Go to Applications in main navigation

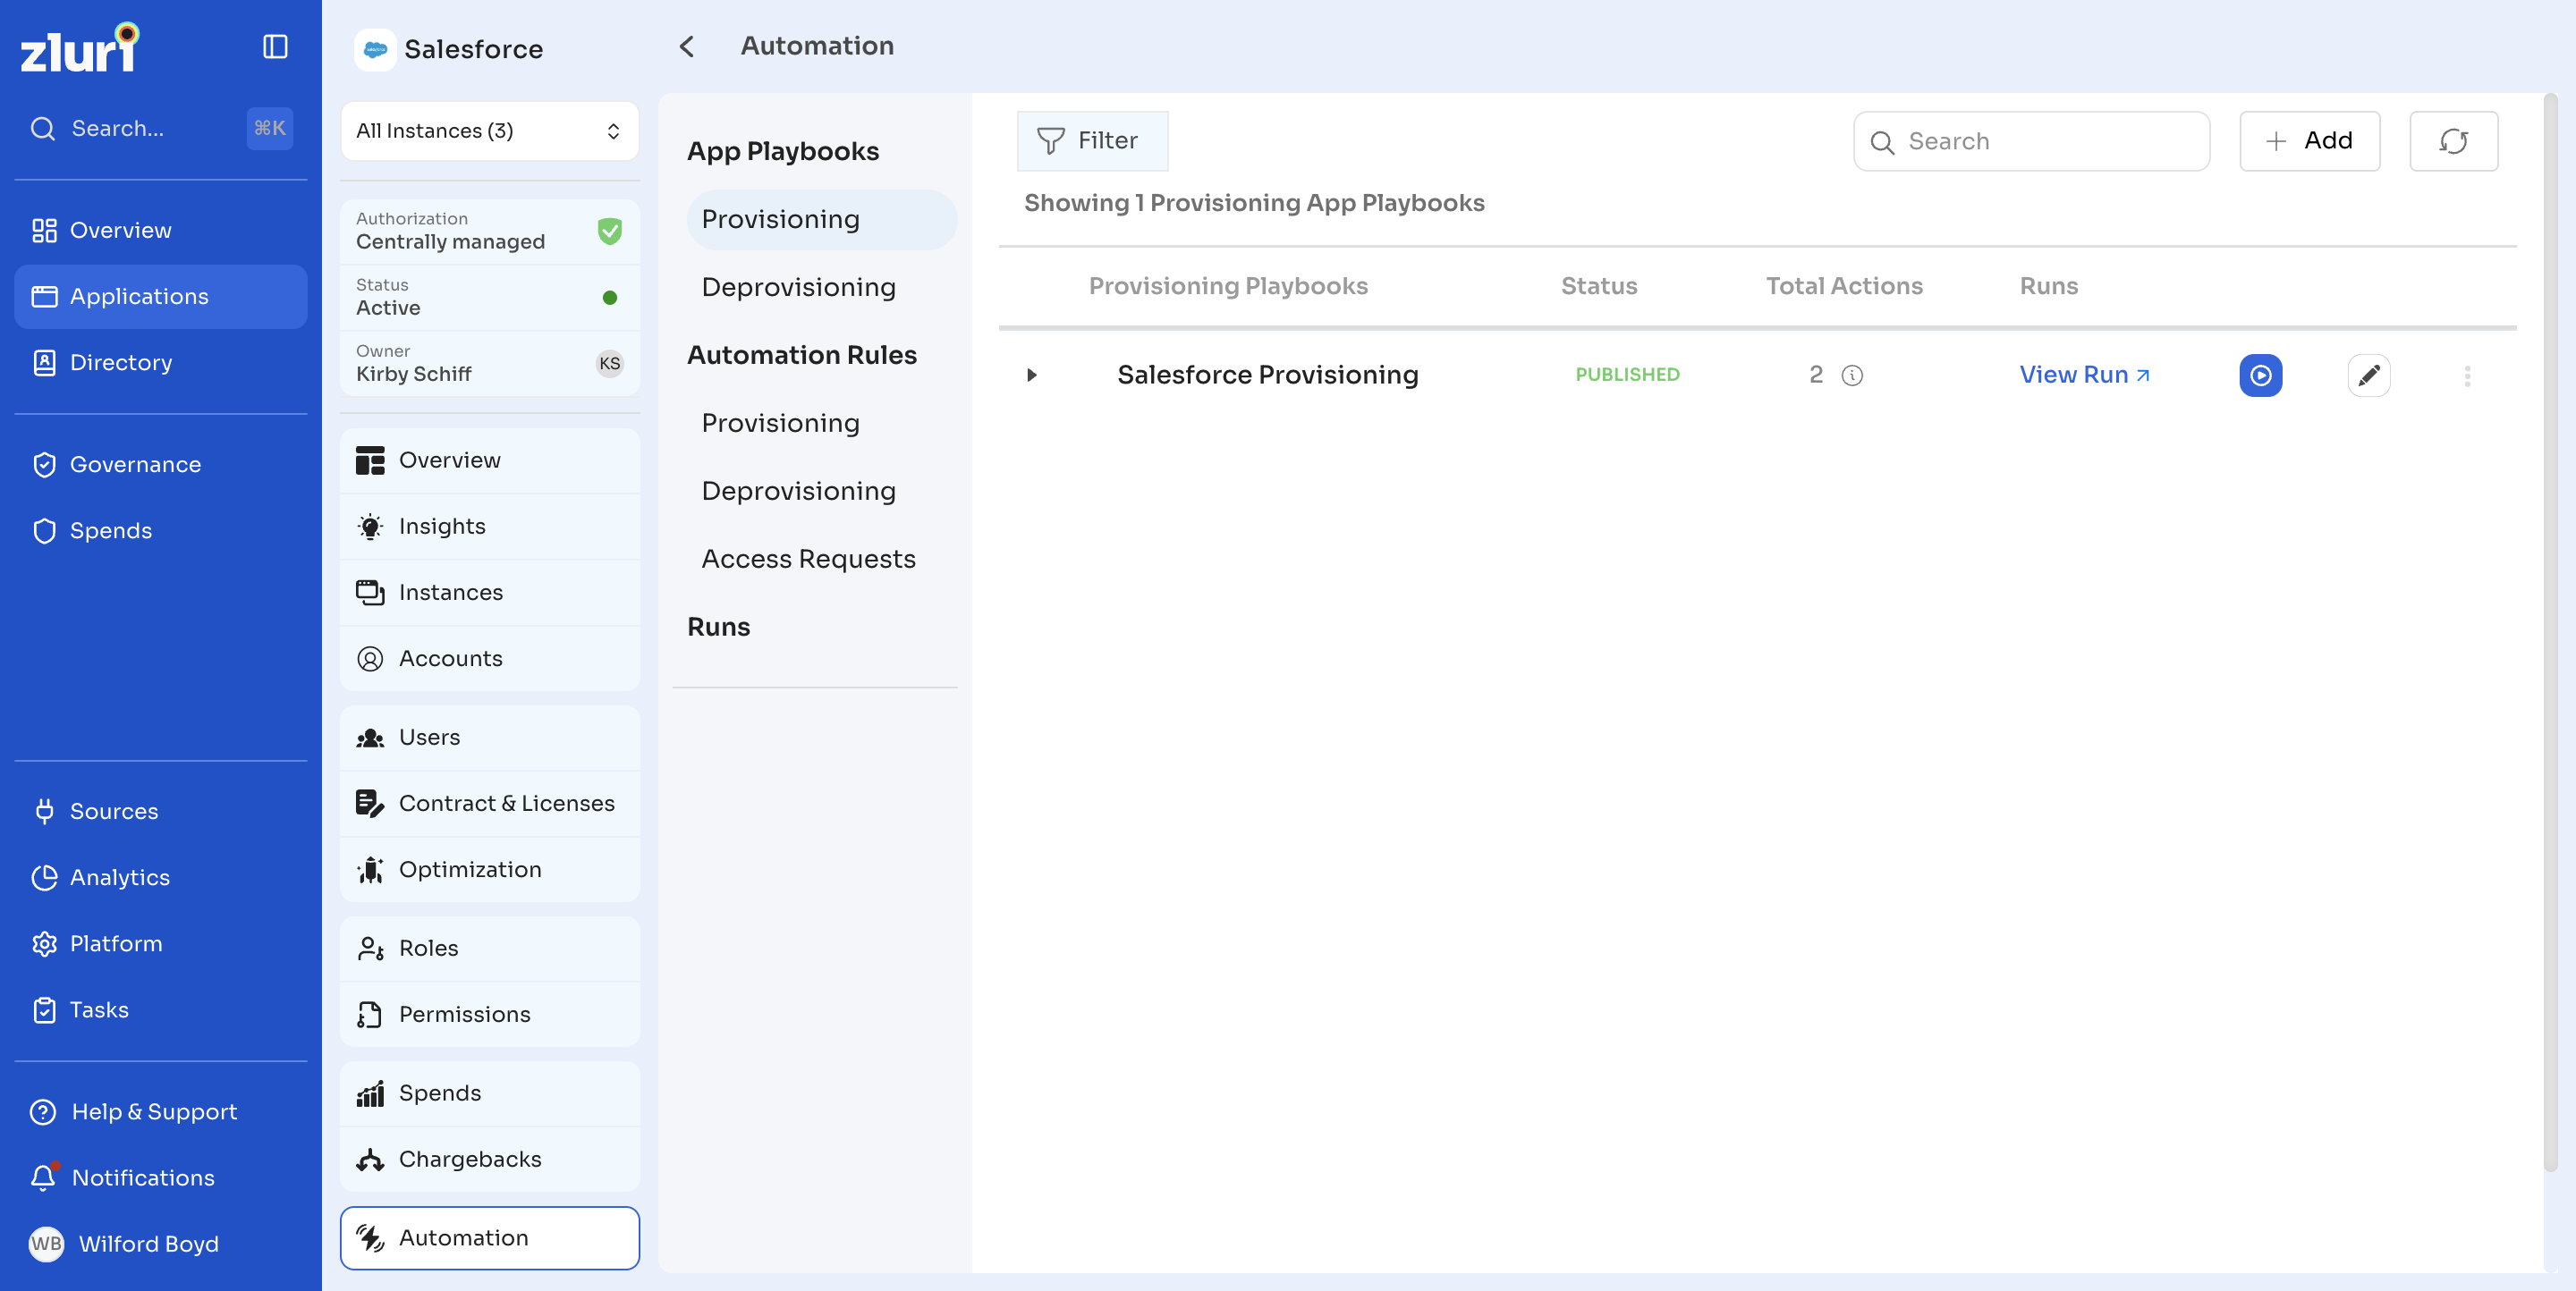click(x=160, y=297)
